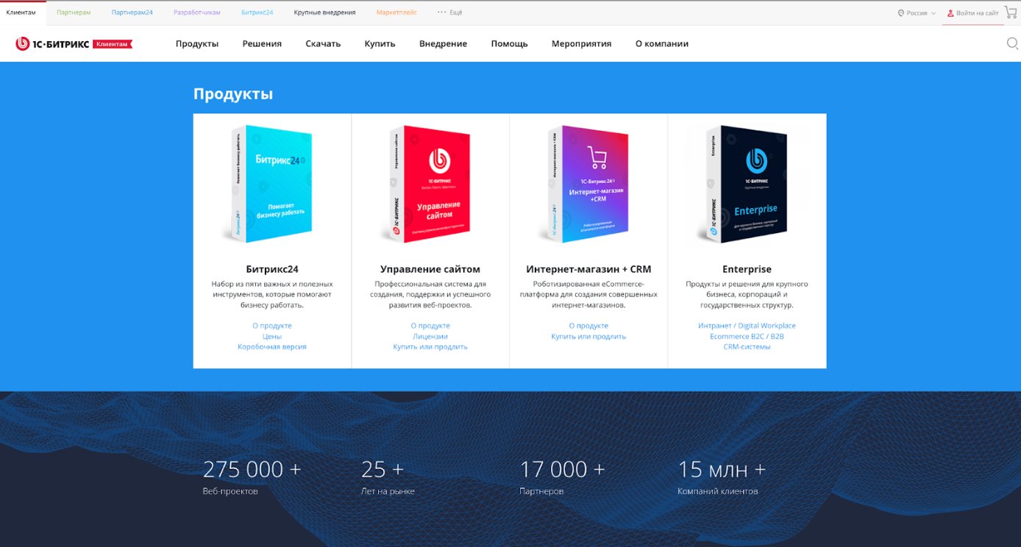Expand the Ещё more menu
Viewport: 1021px width, 547px height.
point(449,12)
